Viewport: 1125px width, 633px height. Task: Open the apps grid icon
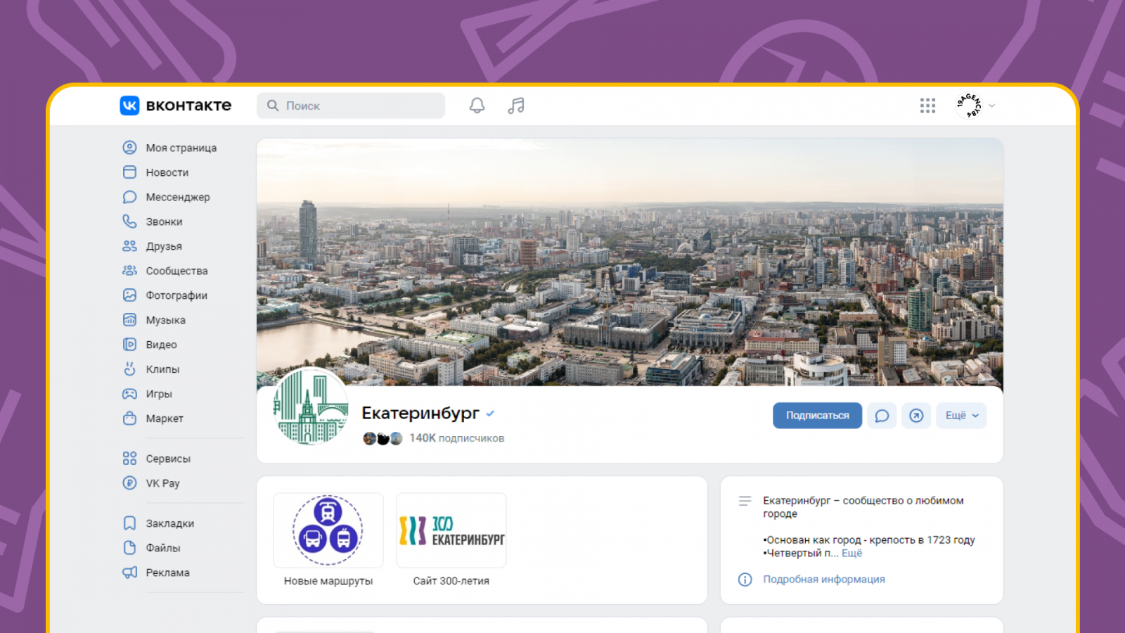point(927,105)
